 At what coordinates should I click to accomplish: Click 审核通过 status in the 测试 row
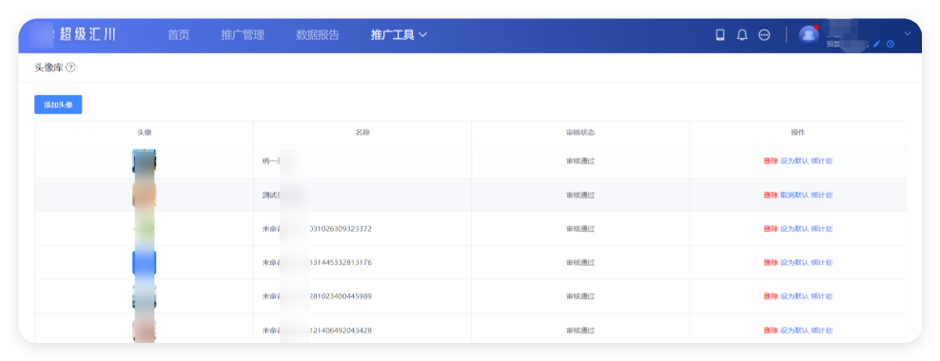point(580,195)
